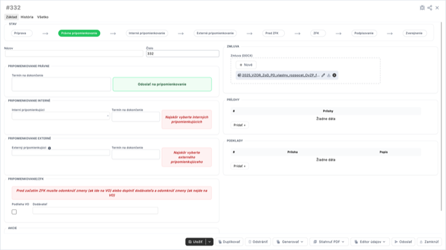Focus the Externý pripomienkujúci input field

(x=61, y=153)
